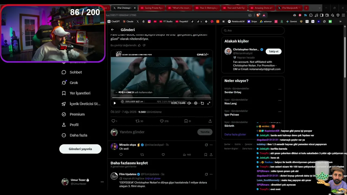
Task: Open video settings gear
Action: [196, 103]
